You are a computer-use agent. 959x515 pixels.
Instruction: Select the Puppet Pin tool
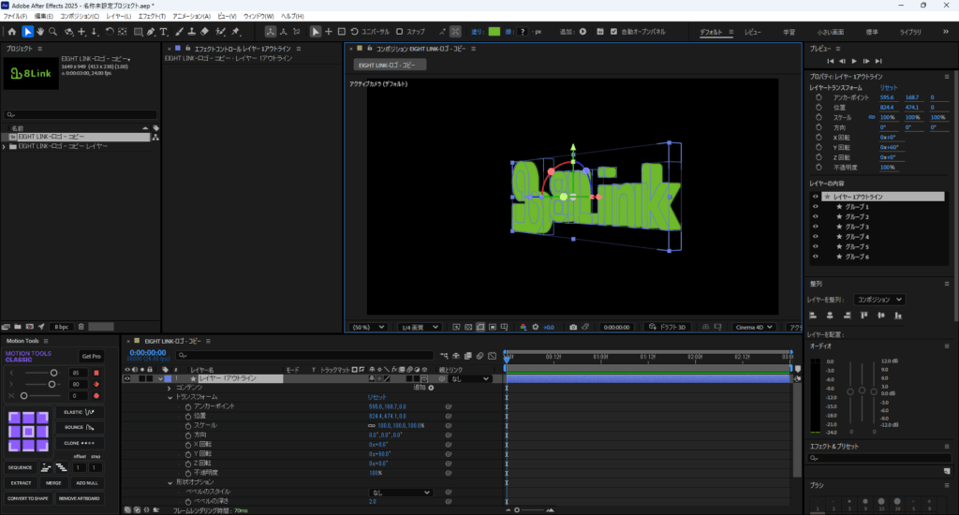(x=236, y=32)
